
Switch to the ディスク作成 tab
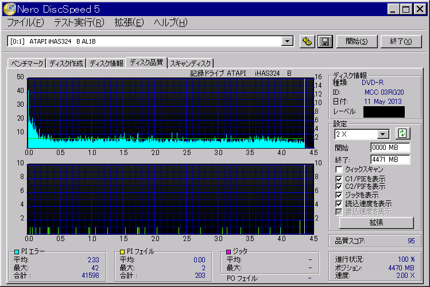click(66, 63)
